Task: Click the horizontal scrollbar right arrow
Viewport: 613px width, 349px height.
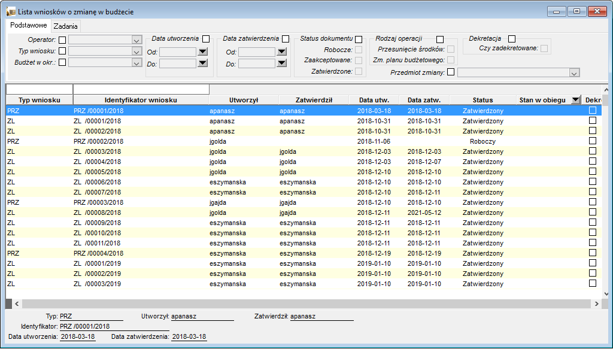Action: coord(597,304)
